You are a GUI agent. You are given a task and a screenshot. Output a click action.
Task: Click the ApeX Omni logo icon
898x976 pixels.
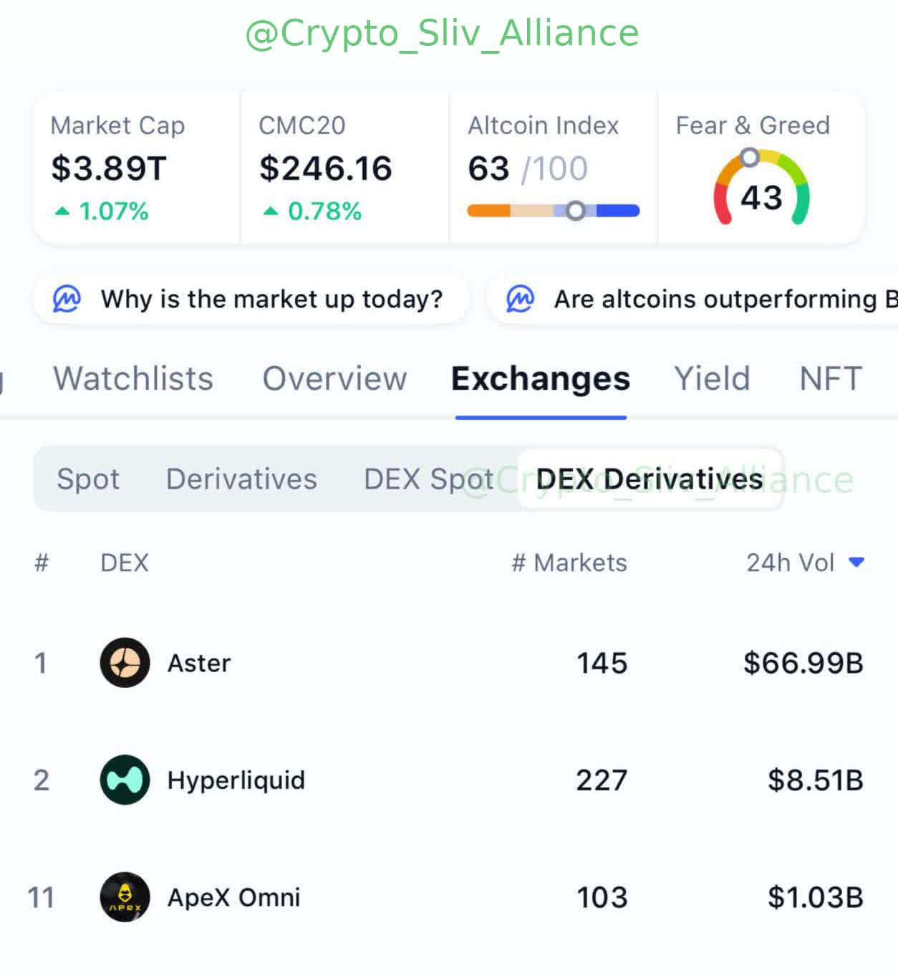point(125,897)
